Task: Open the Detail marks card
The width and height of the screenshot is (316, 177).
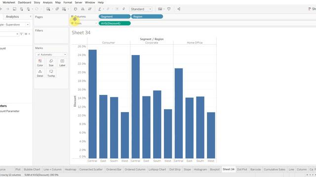Action: 40,73
